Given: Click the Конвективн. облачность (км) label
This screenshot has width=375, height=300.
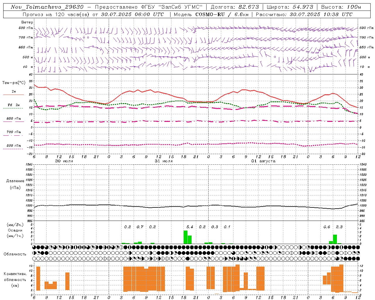Looking at the screenshot, I should tap(15, 279).
